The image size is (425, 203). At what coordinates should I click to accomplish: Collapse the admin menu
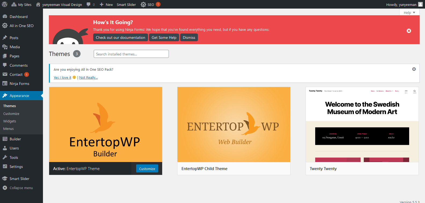tap(21, 188)
